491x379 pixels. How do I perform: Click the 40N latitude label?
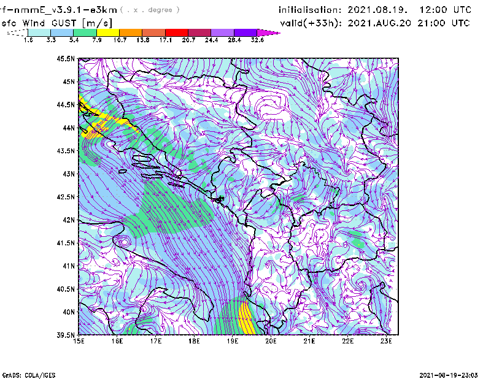(69, 312)
